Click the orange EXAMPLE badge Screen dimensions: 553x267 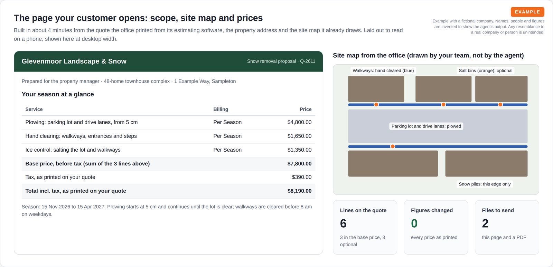[x=527, y=12]
